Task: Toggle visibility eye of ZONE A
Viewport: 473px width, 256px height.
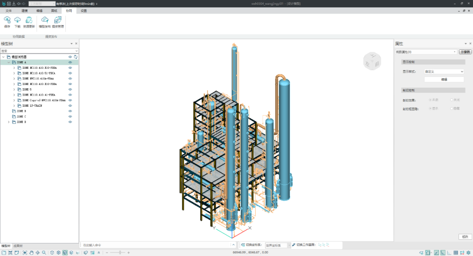Action: [70, 63]
